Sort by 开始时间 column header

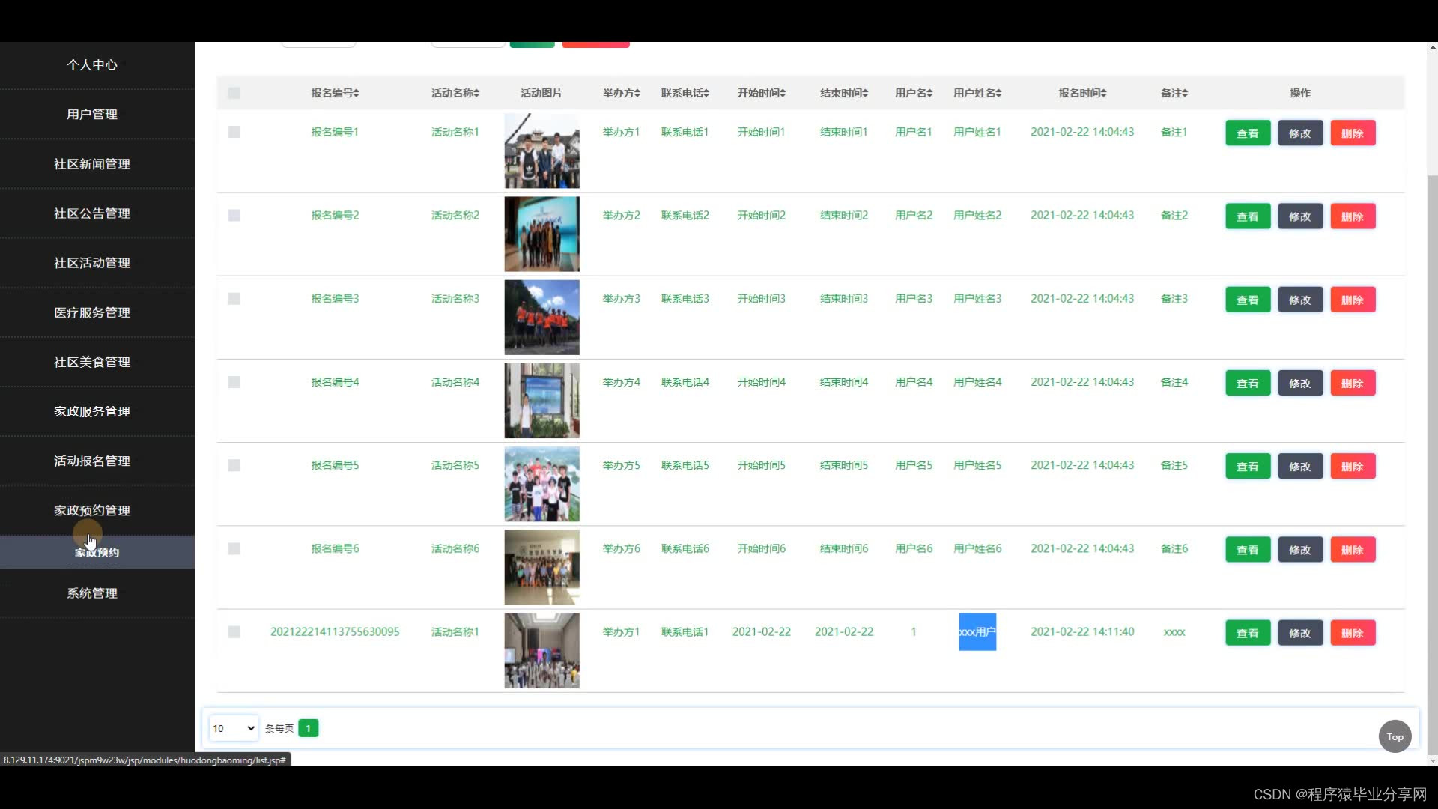761,93
